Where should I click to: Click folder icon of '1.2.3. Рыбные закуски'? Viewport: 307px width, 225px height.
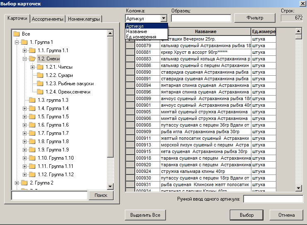40,84
